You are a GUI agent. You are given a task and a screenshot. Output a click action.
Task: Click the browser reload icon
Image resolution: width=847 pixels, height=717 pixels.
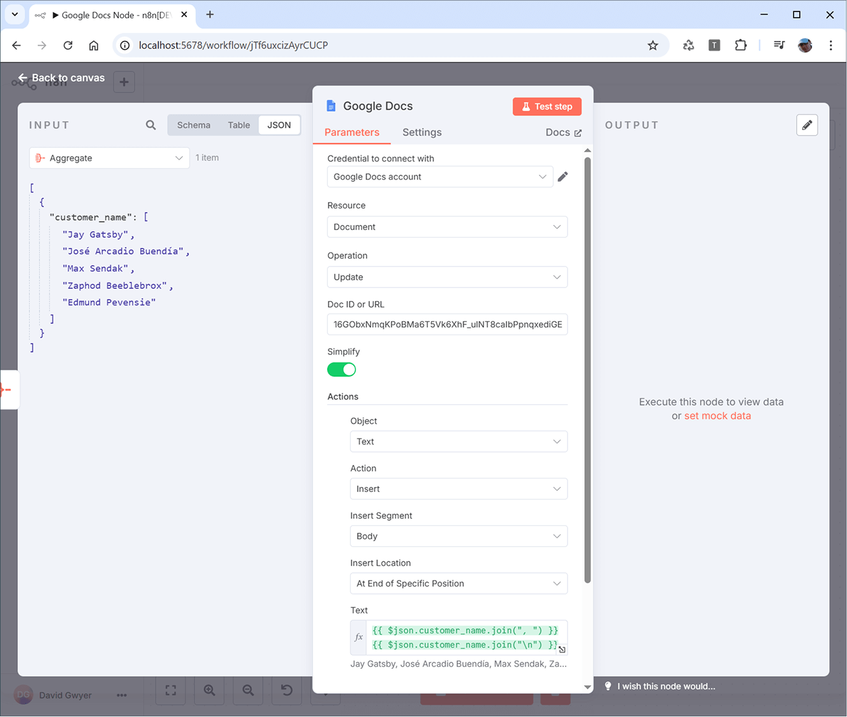(x=68, y=45)
